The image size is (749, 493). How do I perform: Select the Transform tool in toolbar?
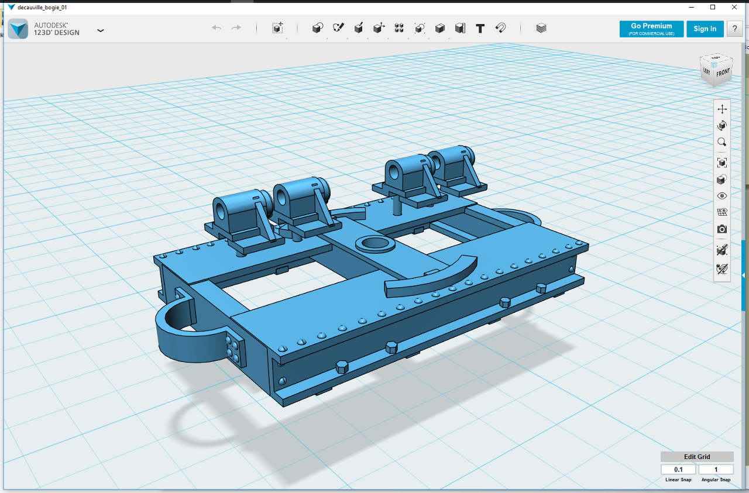[x=278, y=28]
